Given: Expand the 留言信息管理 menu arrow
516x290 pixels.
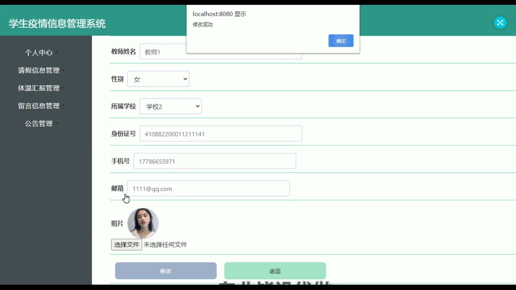Looking at the screenshot, I should click(x=64, y=106).
